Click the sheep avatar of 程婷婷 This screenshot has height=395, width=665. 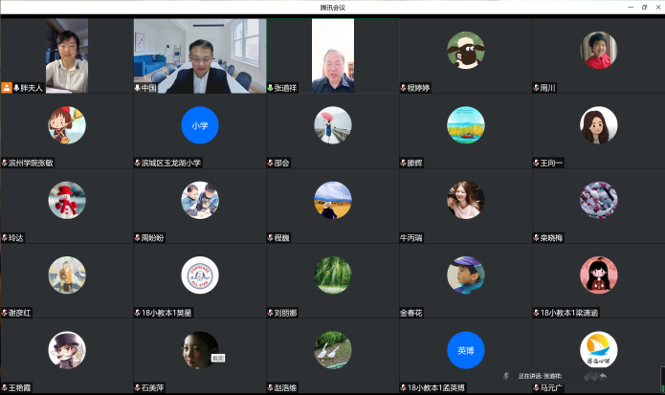(465, 50)
